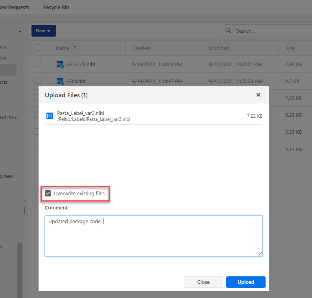Click the ascending sort arrow beside Name
This screenshot has width=312, height=298.
click(x=75, y=48)
